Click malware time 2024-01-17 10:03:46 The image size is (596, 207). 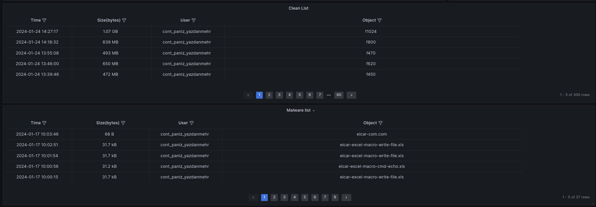click(37, 134)
